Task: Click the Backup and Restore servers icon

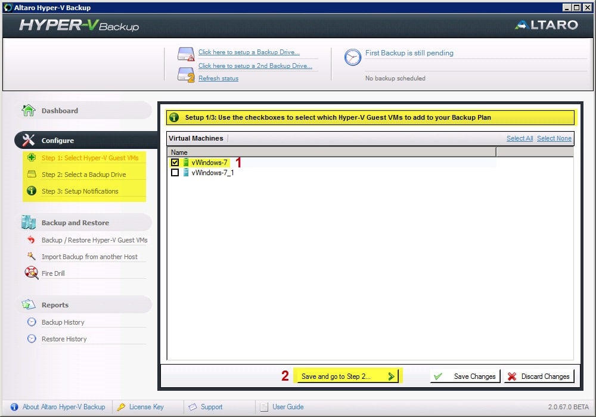Action: pyautogui.click(x=29, y=223)
